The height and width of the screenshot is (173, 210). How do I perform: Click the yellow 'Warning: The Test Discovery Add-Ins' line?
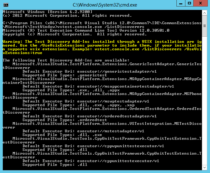(x=102, y=42)
